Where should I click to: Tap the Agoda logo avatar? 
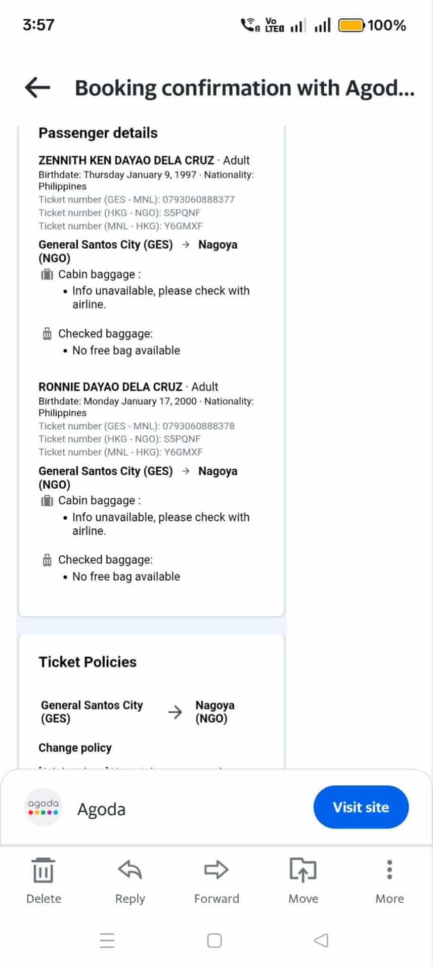pyautogui.click(x=44, y=807)
